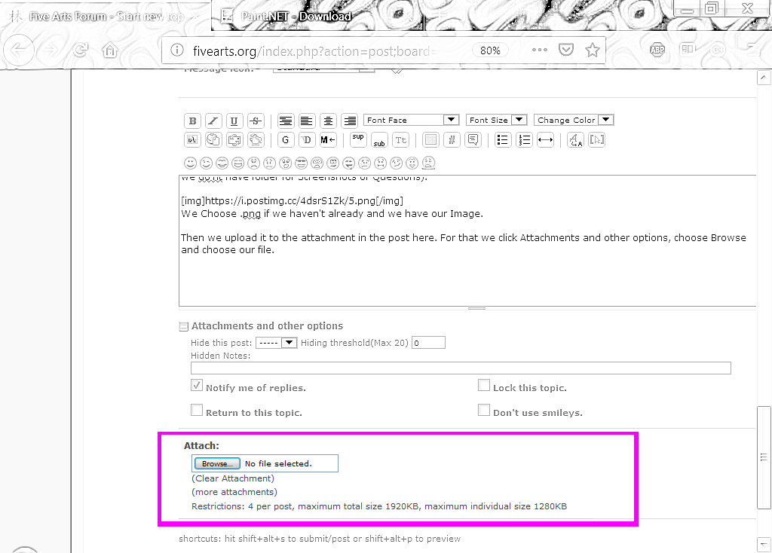Click into the Hidden Notes field
This screenshot has height=553, width=772.
point(461,368)
